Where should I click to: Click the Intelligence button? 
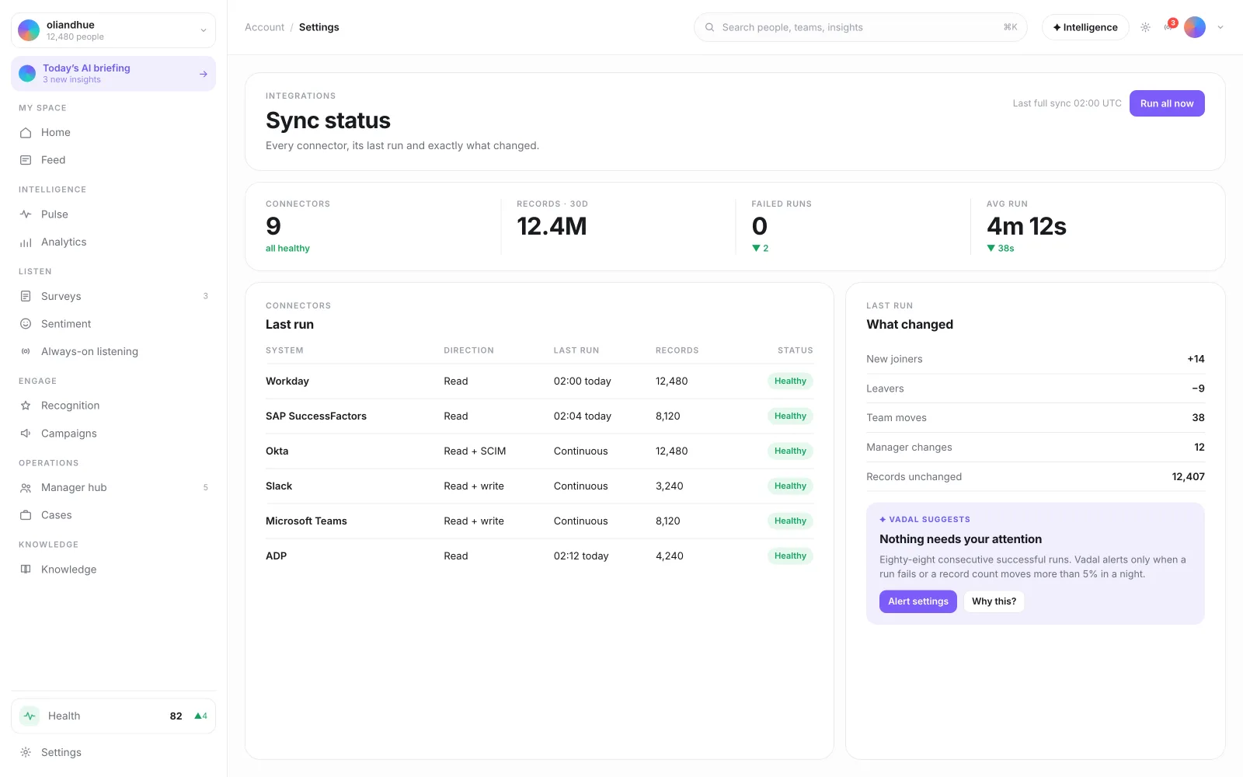click(x=1085, y=27)
